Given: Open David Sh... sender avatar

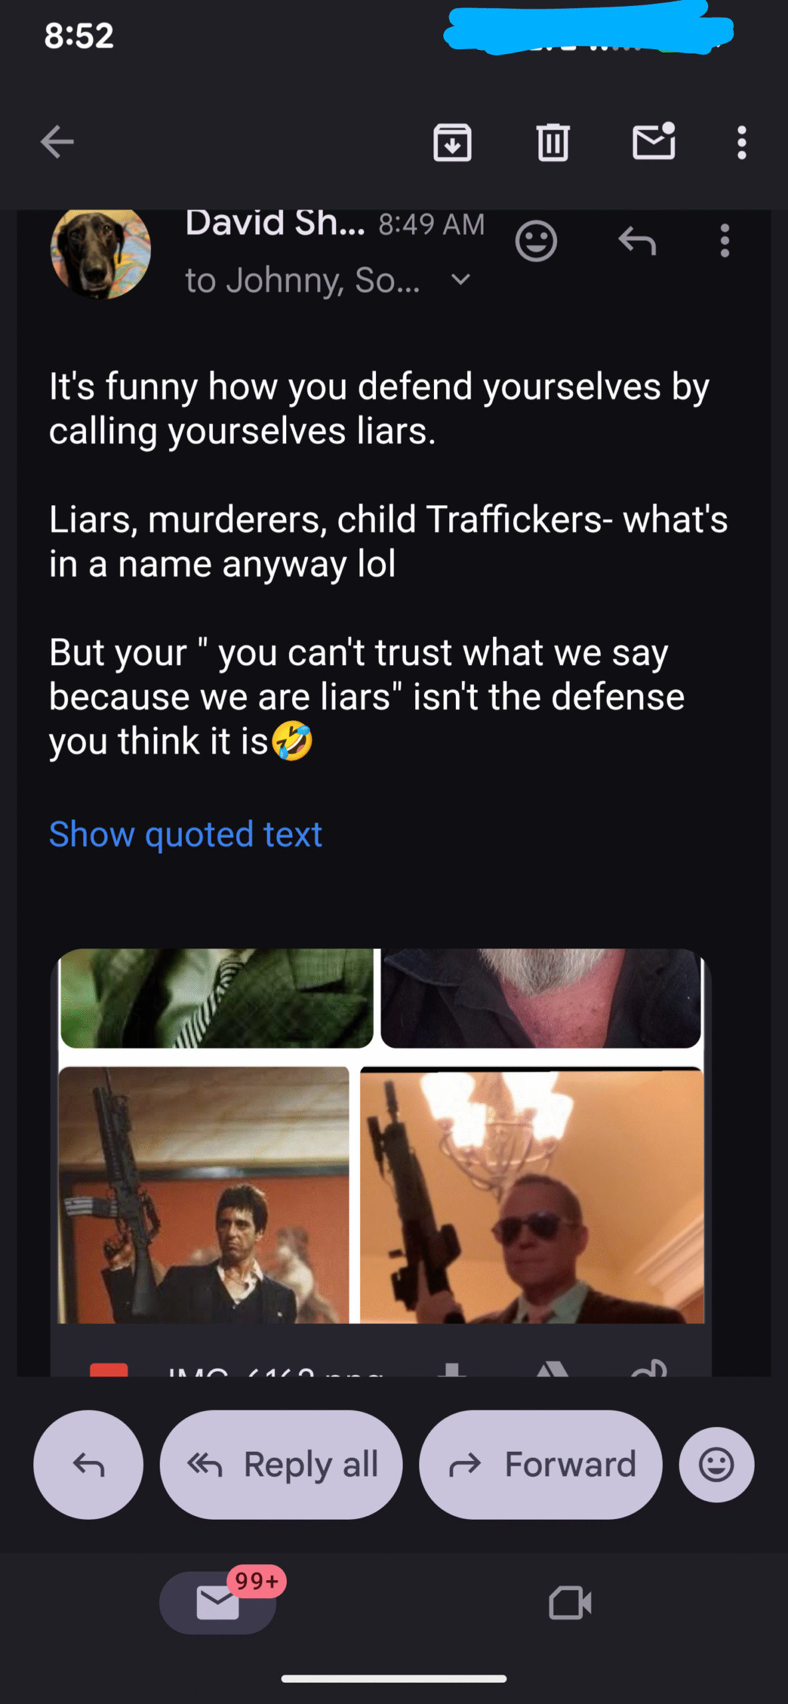Looking at the screenshot, I should click(x=100, y=250).
